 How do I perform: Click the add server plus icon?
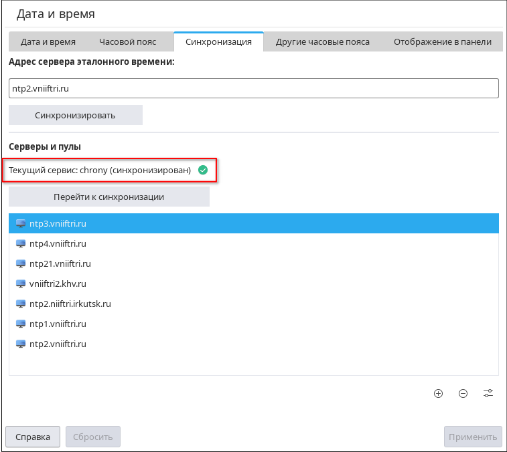[438, 393]
